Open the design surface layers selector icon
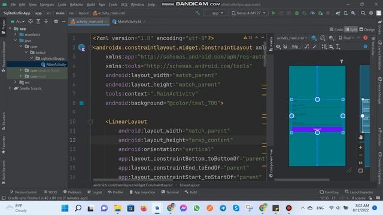The width and height of the screenshot is (383, 215). click(314, 38)
